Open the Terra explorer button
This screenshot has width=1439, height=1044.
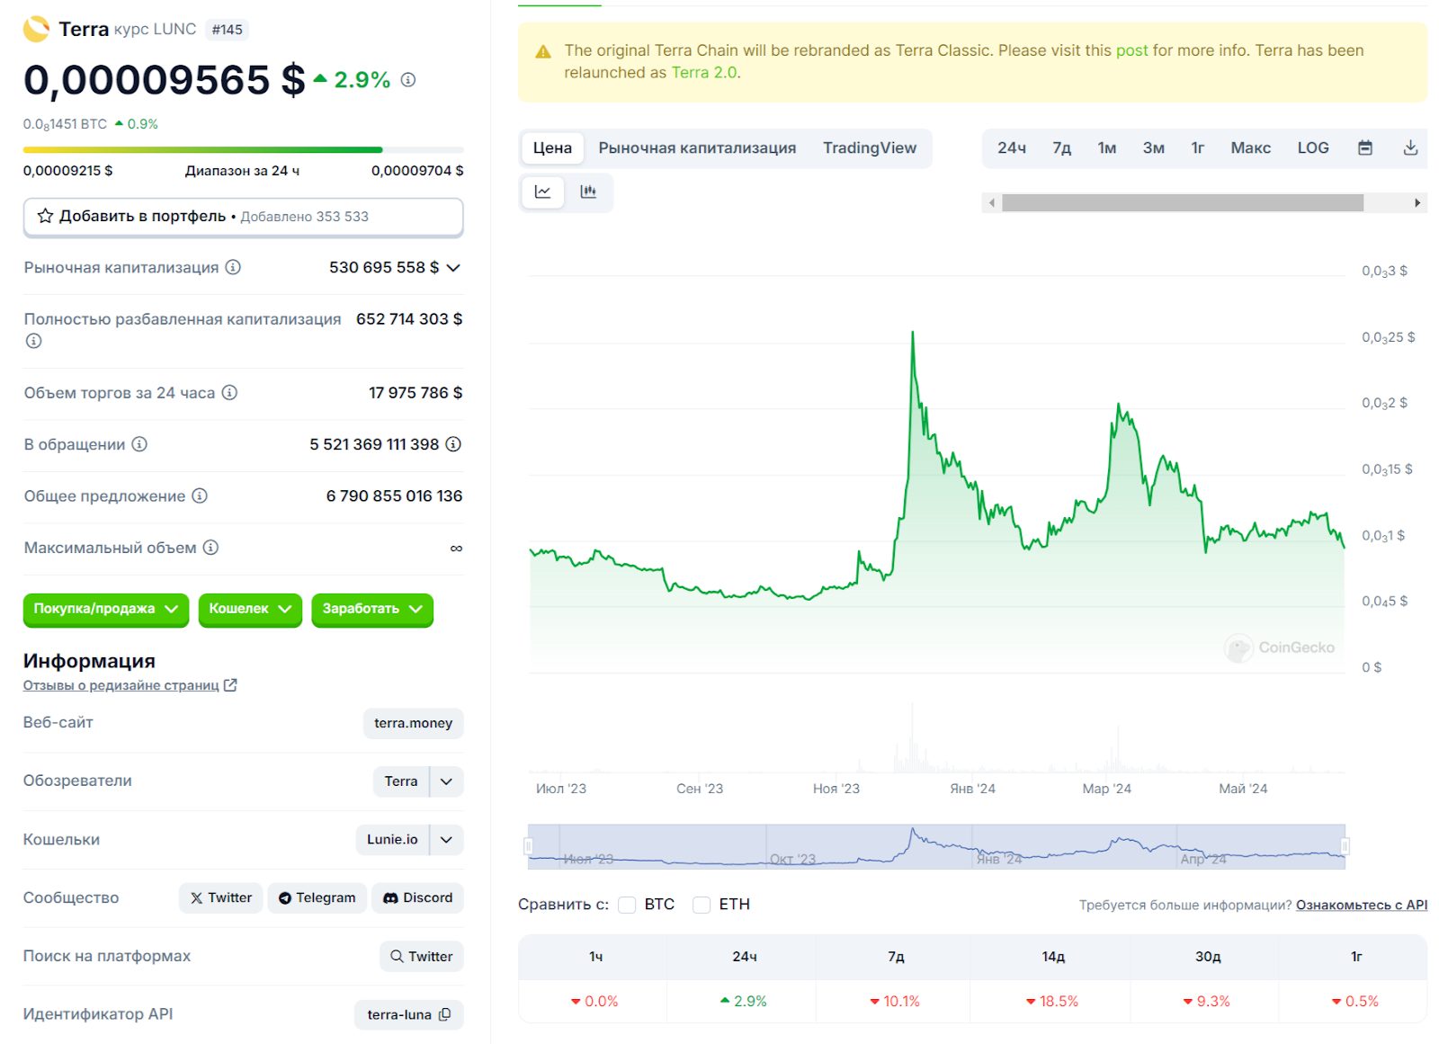[x=401, y=781]
